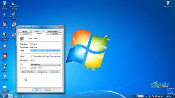The image size is (175, 98).
Task: Click the second pinned taskbar icon
Action: tap(16, 96)
